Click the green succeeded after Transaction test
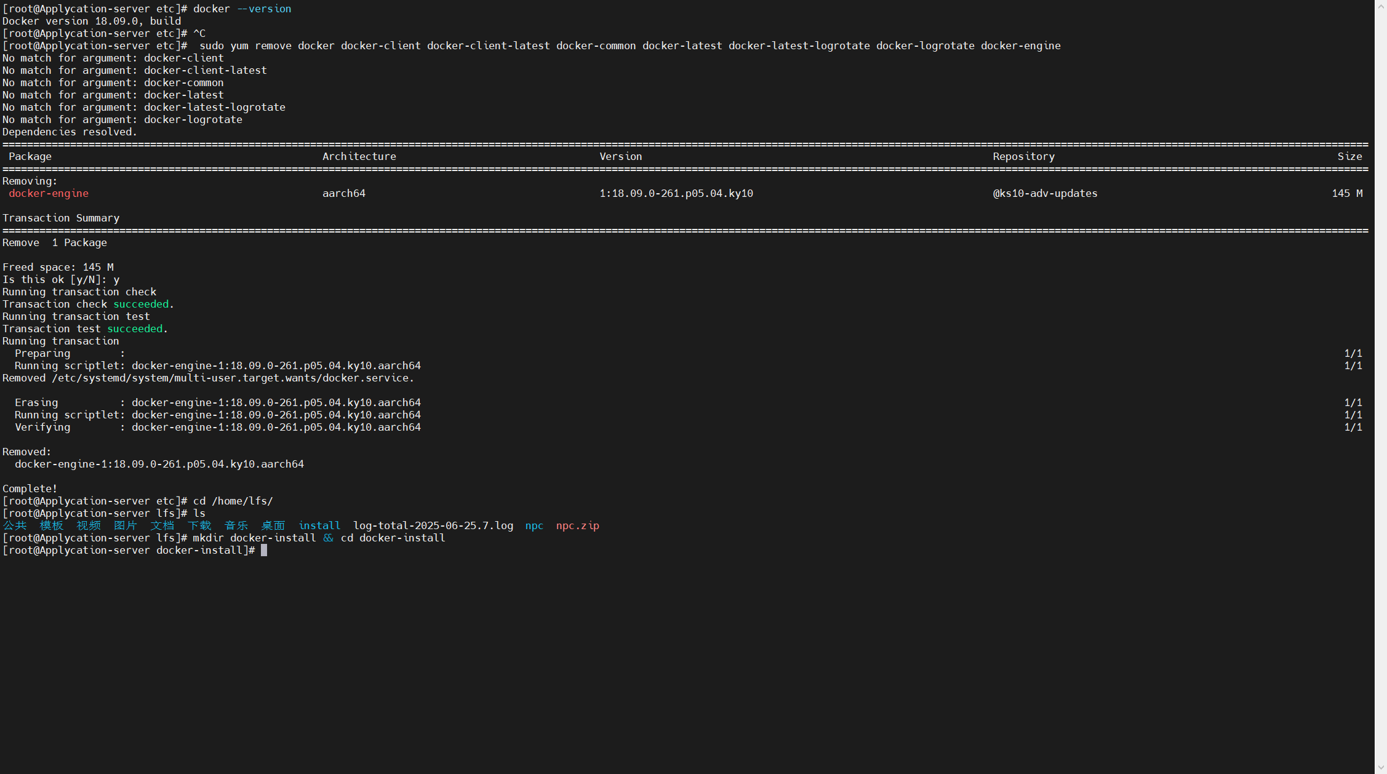Screen dimensions: 1387x774 tap(135, 329)
